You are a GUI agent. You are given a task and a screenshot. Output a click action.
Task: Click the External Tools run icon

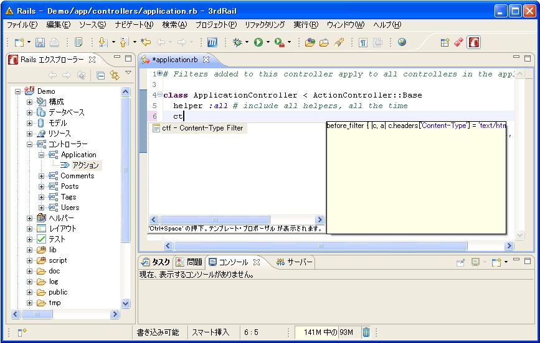[x=279, y=42]
